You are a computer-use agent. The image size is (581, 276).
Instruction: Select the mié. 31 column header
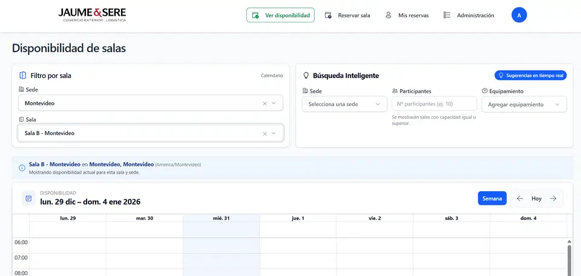222,218
